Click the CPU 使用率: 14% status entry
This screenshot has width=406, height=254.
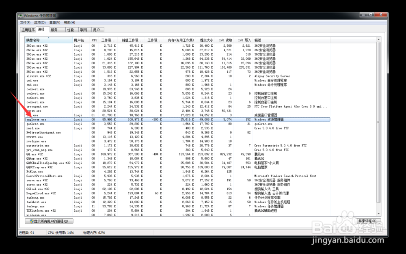point(61,233)
